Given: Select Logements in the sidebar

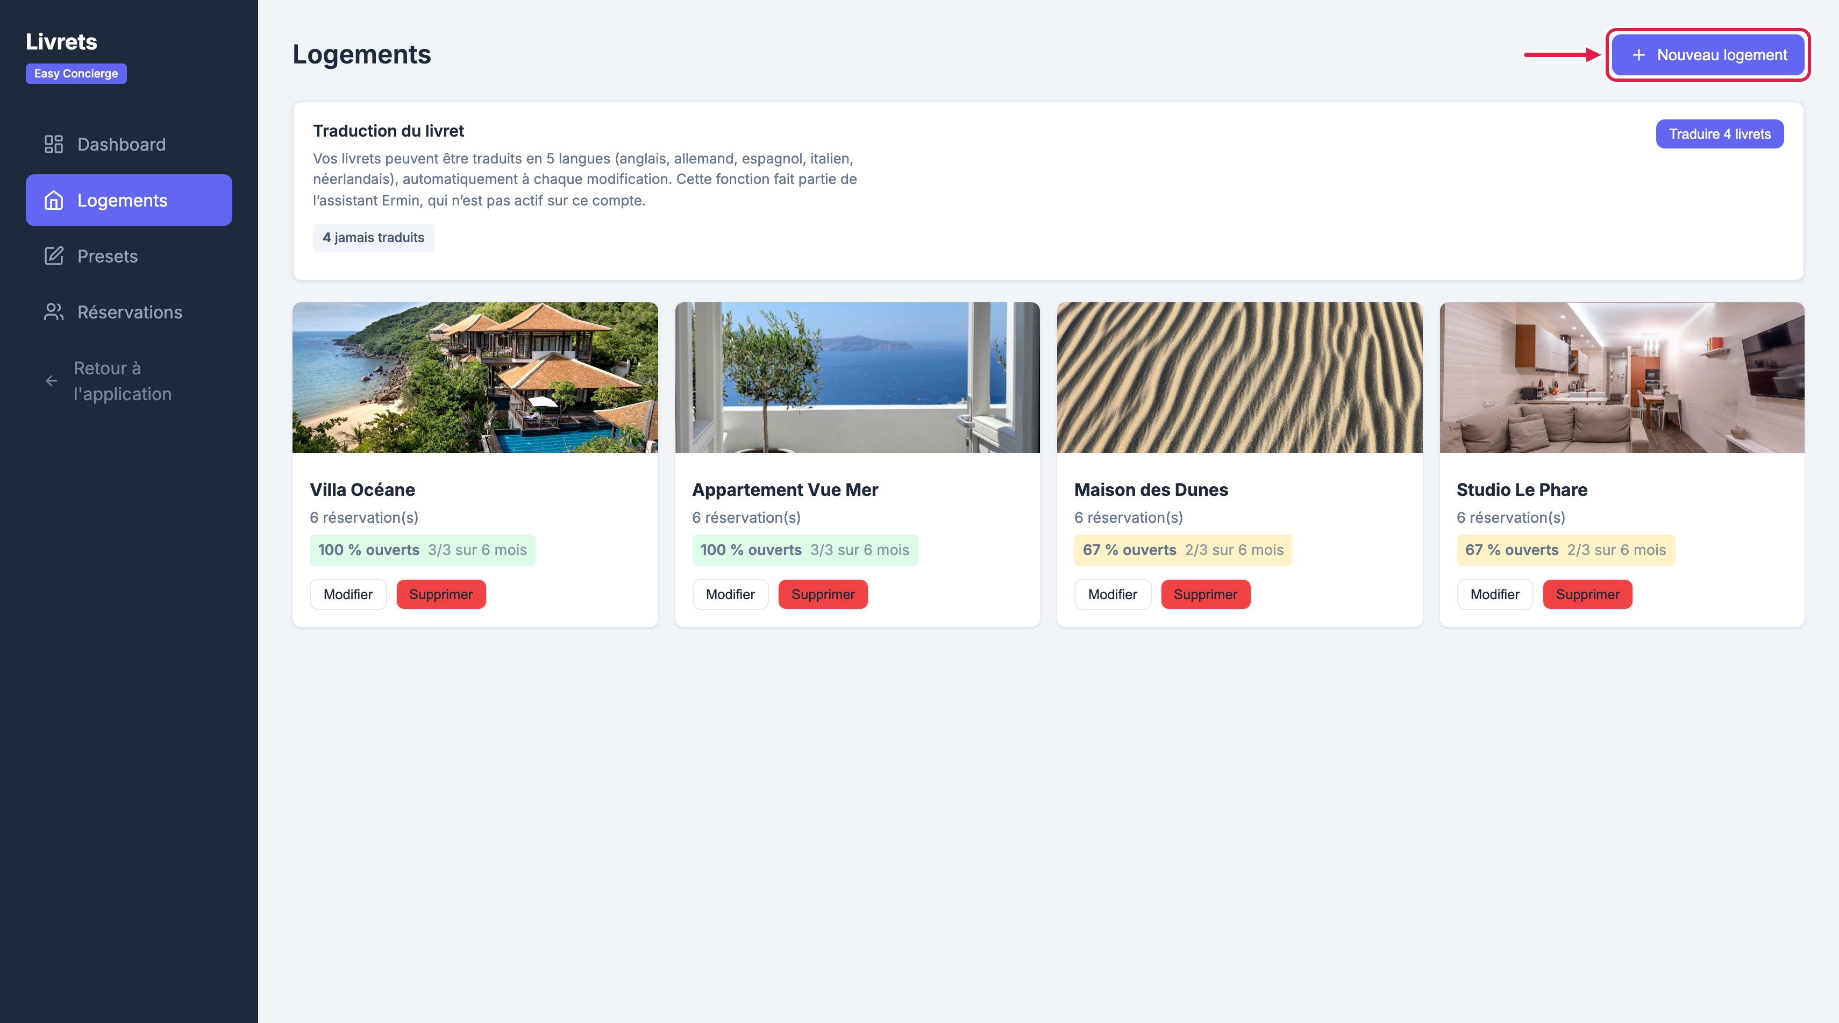Looking at the screenshot, I should 129,201.
